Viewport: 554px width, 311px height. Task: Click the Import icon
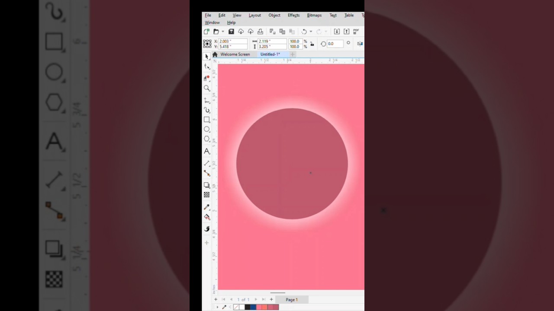337,32
